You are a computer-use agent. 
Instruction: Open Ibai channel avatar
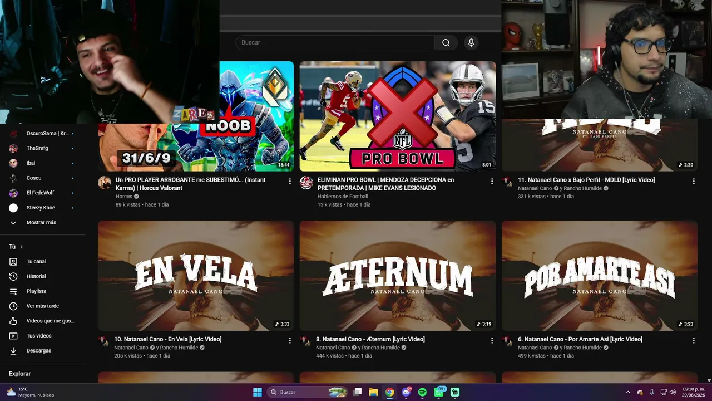13,163
